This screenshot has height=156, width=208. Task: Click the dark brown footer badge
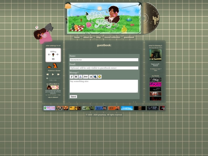coord(140,108)
